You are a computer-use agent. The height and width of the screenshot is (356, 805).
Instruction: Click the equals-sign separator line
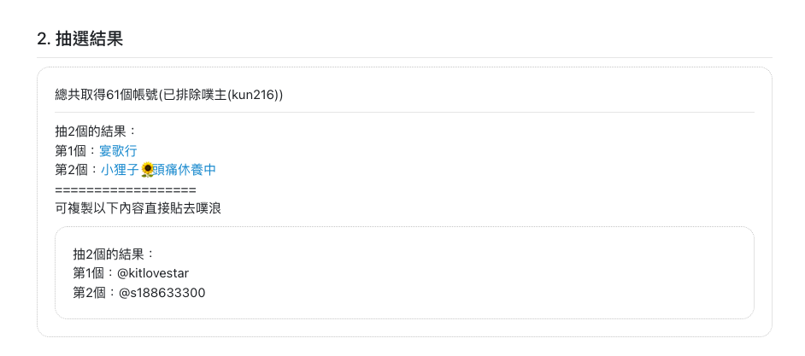[126, 190]
